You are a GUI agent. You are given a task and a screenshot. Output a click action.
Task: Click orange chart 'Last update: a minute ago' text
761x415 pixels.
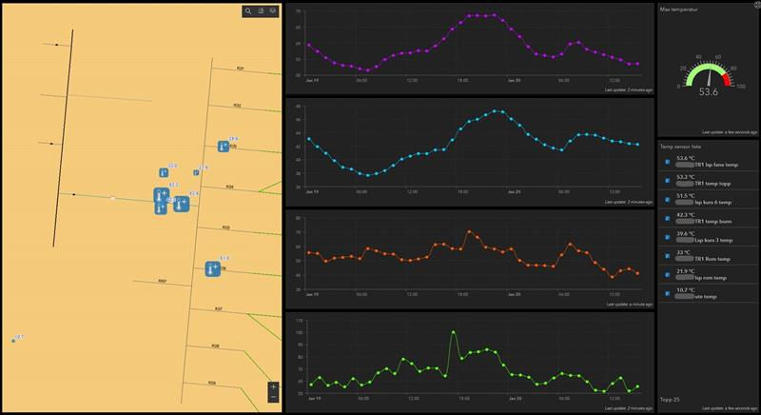(x=630, y=305)
